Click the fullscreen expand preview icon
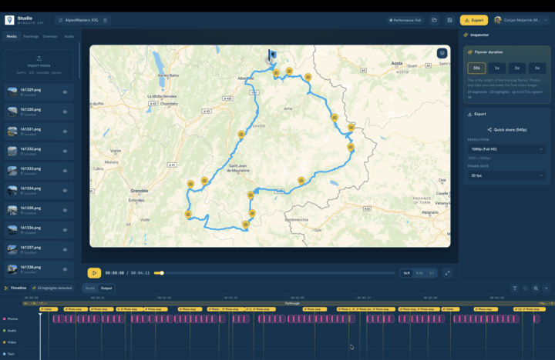555x360 pixels. (x=447, y=273)
